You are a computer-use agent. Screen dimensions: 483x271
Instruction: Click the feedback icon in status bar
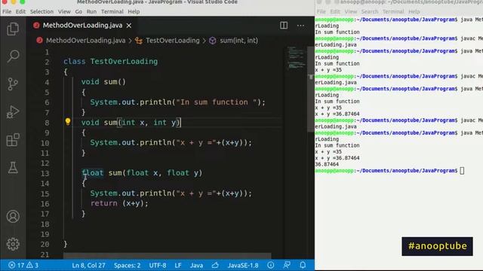pyautogui.click(x=287, y=265)
